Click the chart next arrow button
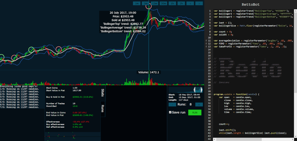297x141 pixels. click(199, 3)
